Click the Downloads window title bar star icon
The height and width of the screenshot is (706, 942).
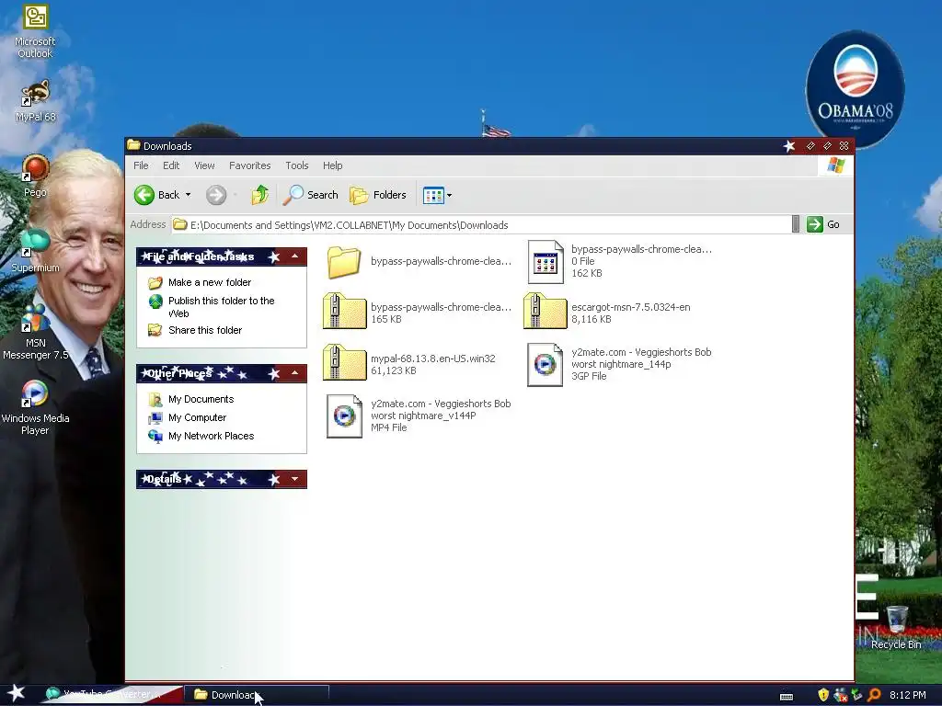click(789, 146)
